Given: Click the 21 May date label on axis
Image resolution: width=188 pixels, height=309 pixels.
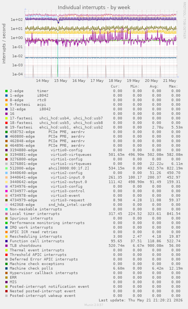Looking at the screenshot, I should (170, 81).
